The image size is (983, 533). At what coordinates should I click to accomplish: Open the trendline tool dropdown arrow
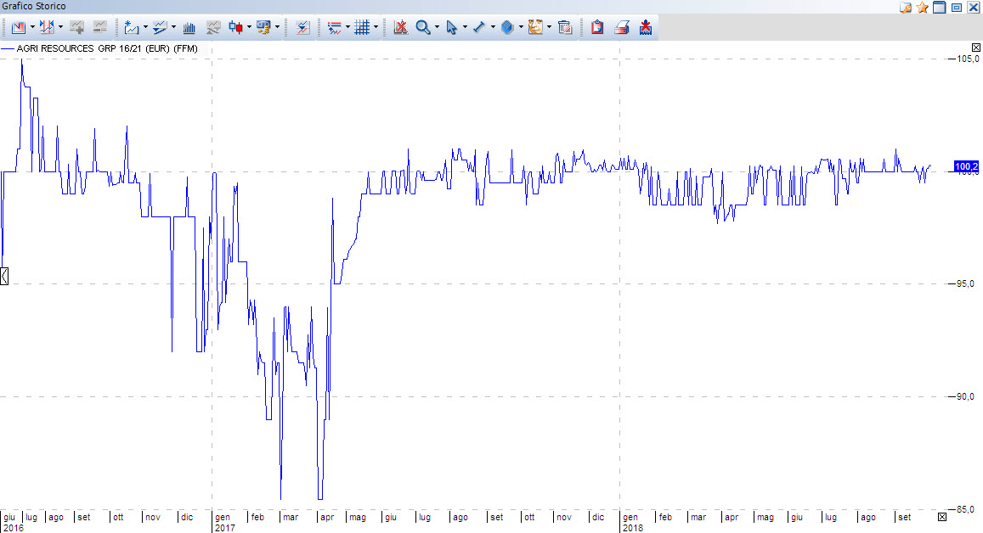(494, 27)
